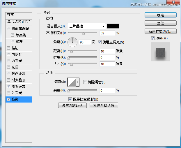This screenshot has width=181, height=148.
Task: Open 混合选项:自定 settings
Action: (19, 22)
